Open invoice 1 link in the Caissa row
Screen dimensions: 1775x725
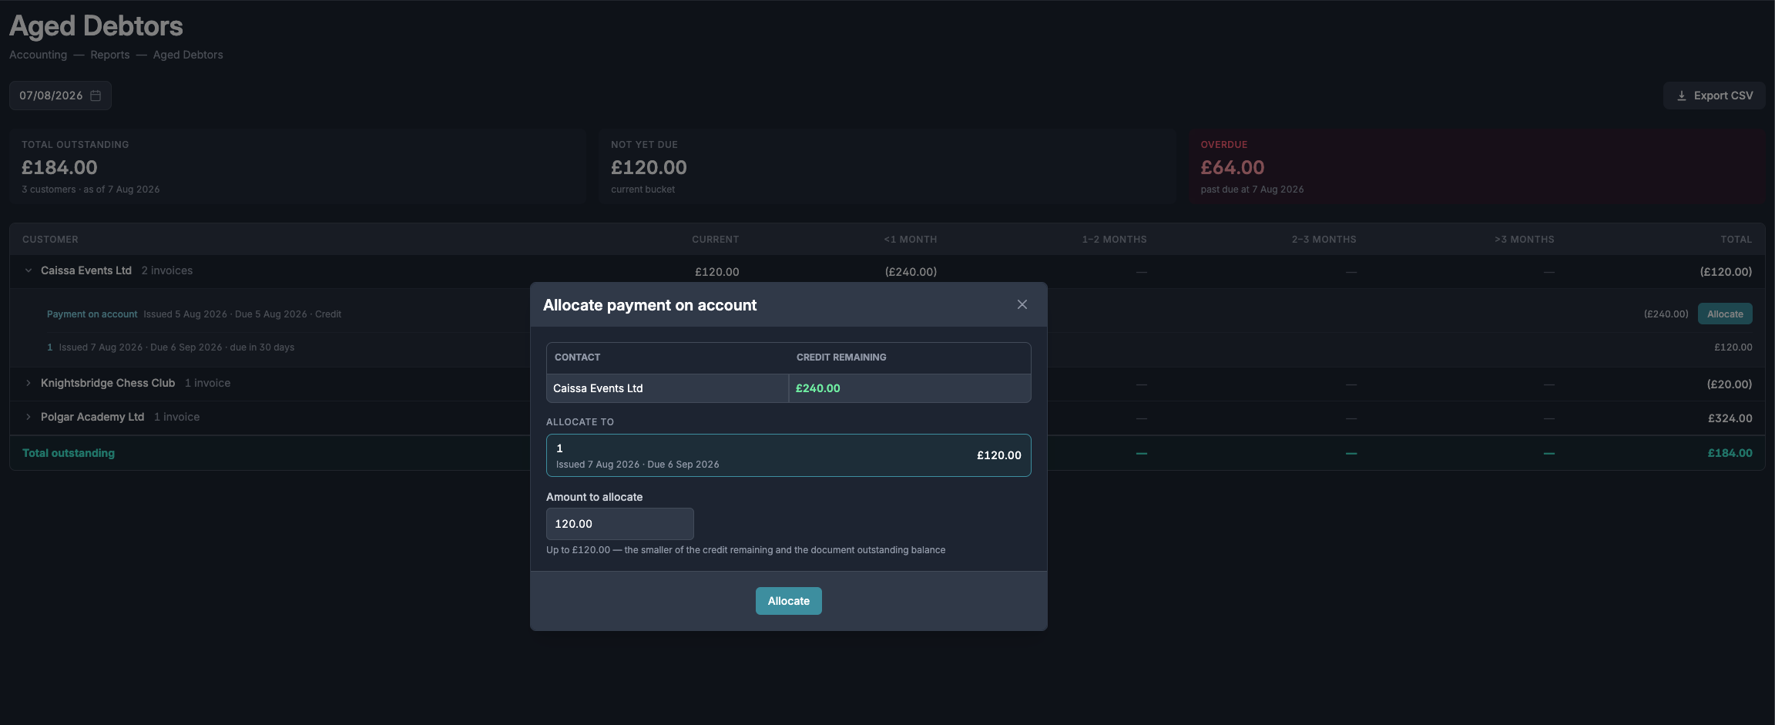(50, 347)
